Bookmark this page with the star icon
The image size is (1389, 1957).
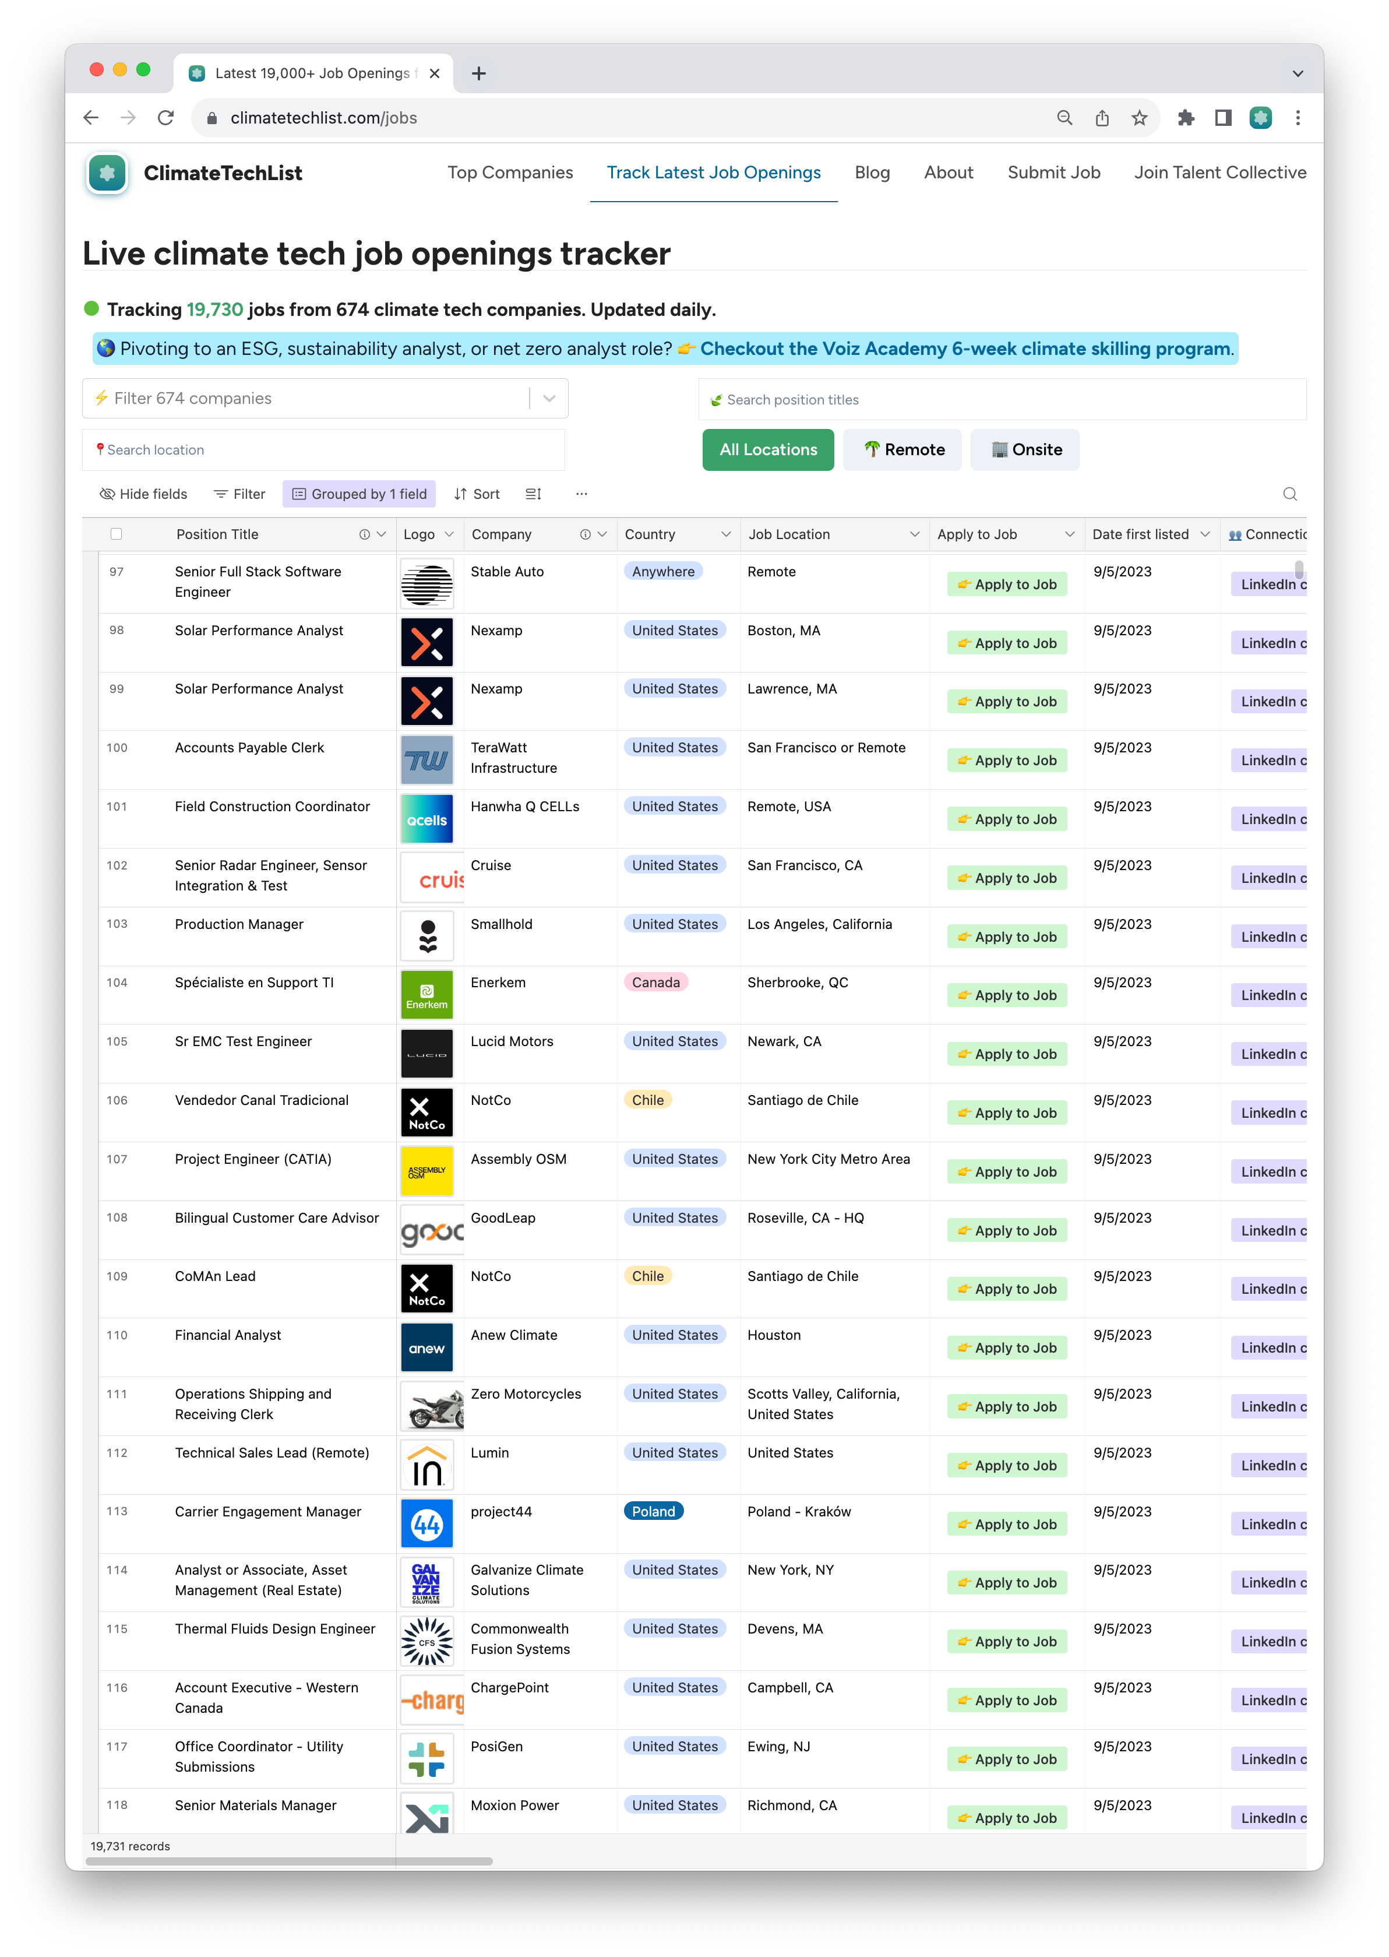1139,118
